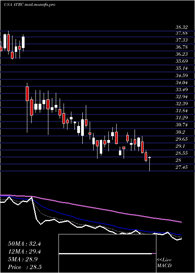The height and width of the screenshot is (273, 195).
Task: Click the 32.39 price axis label
Action: click(x=181, y=104)
